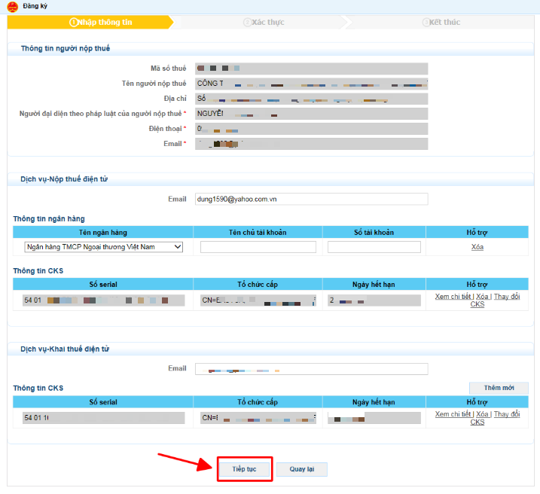The image size is (540, 494).
Task: Click 'Ngày hết hạn' field in Nộp thuế CKS
Action: pos(374,300)
